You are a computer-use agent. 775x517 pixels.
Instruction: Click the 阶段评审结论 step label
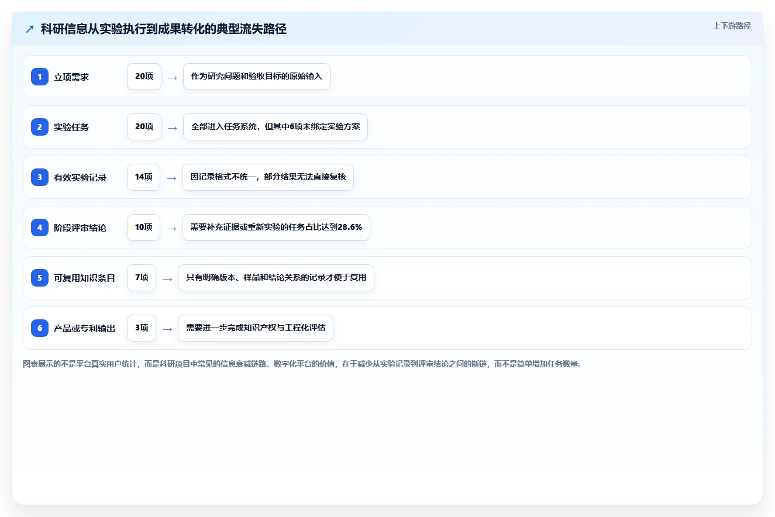[x=80, y=228]
